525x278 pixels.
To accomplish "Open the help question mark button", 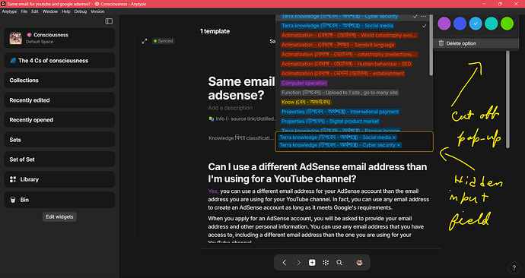I will (x=514, y=267).
